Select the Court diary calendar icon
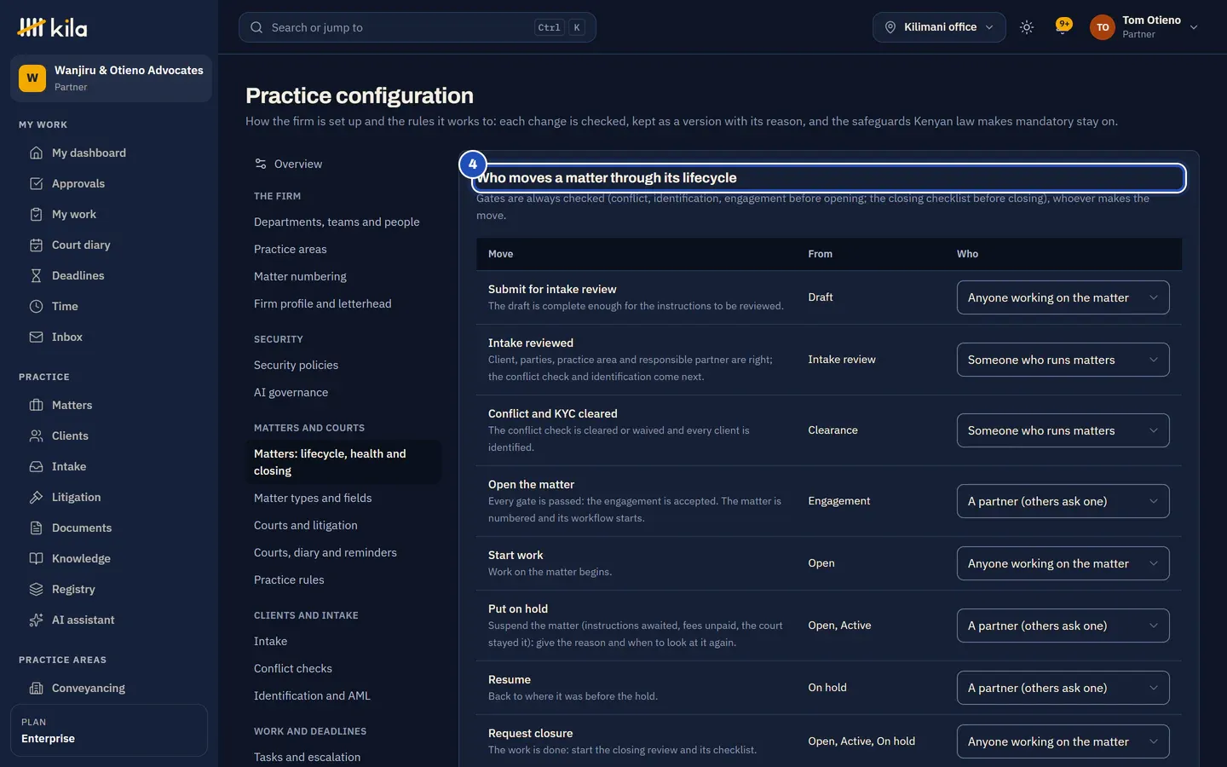1227x767 pixels. (x=36, y=245)
